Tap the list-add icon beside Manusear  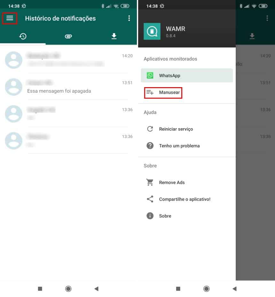150,92
